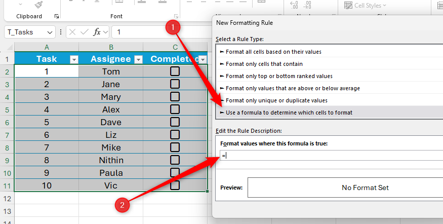Open the Assignee column filter dropdown

point(138,59)
